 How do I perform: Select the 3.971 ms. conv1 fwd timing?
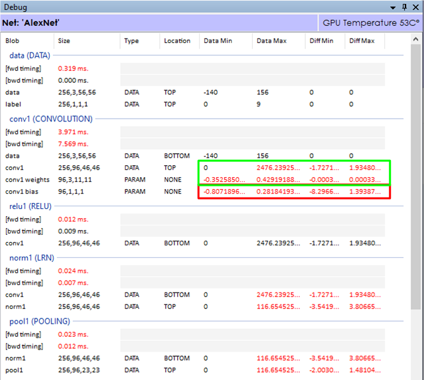click(73, 132)
